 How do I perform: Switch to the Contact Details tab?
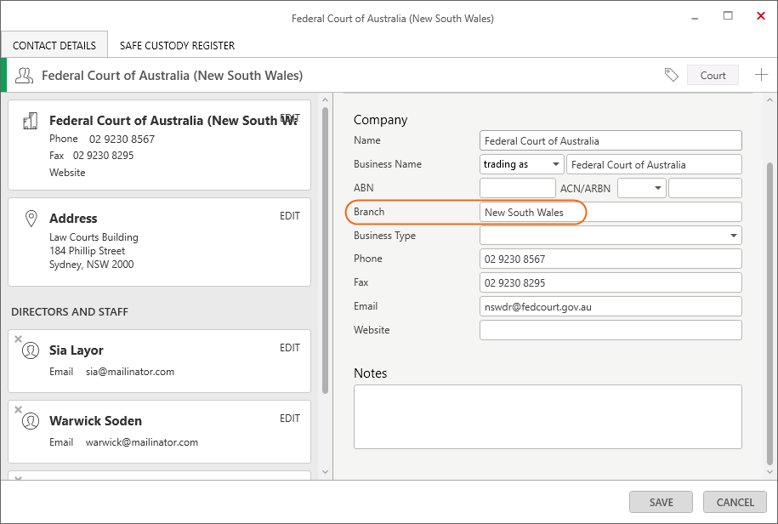pyautogui.click(x=54, y=45)
